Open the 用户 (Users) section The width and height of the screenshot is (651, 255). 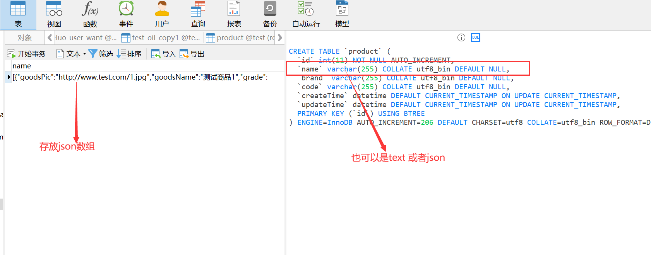[162, 15]
